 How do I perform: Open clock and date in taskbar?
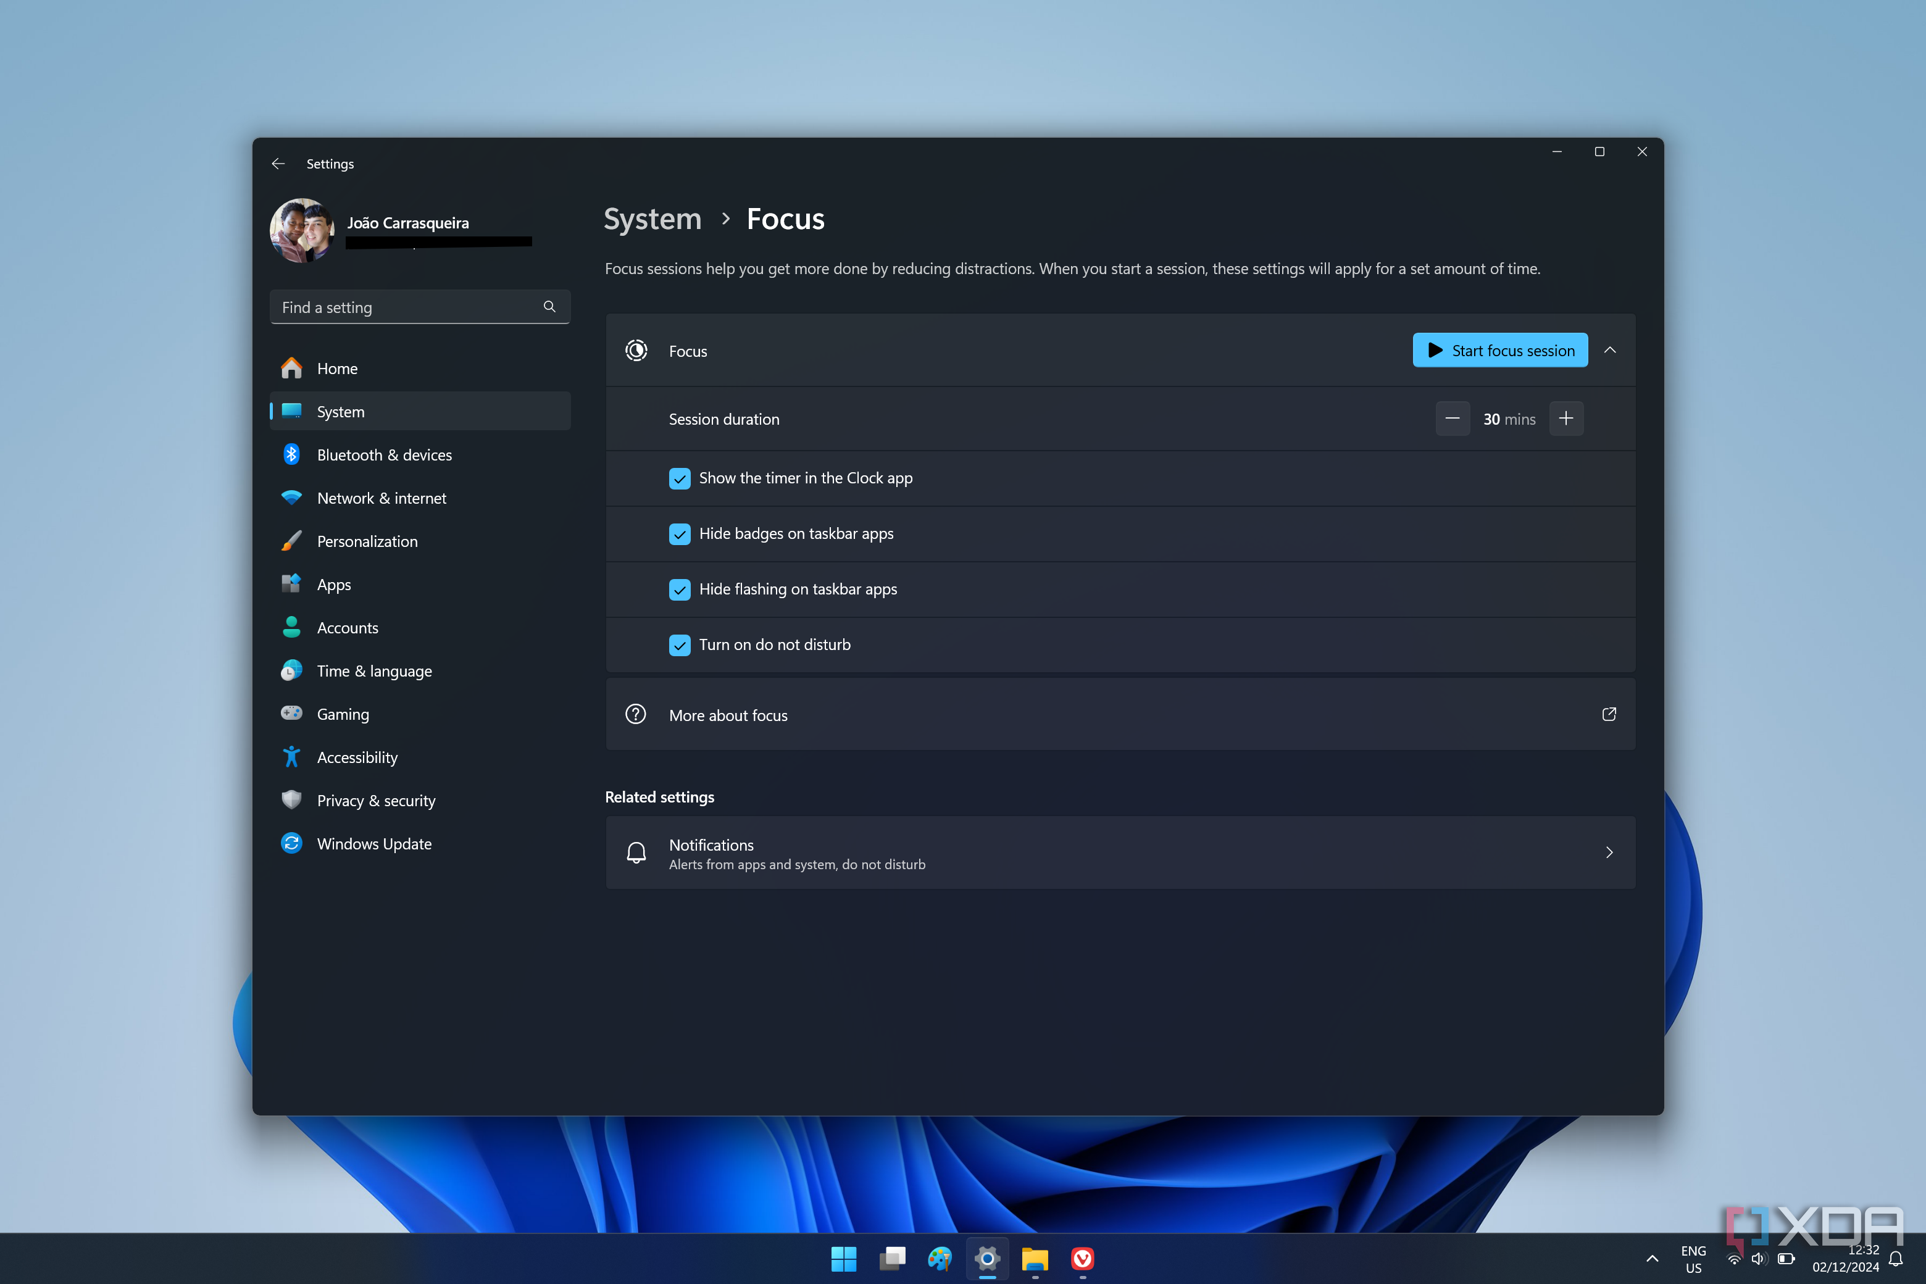click(x=1846, y=1259)
